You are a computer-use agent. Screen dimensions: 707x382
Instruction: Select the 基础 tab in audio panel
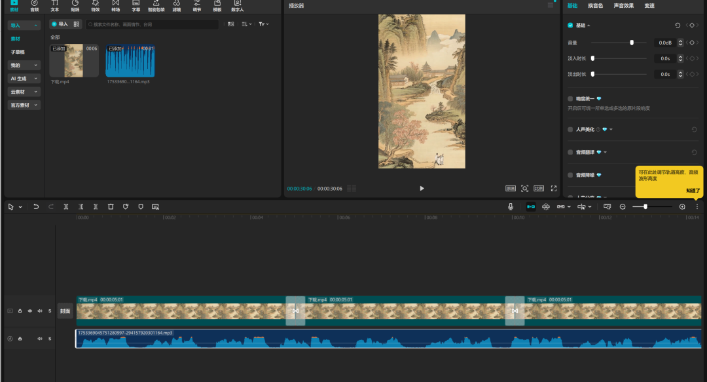tap(572, 6)
